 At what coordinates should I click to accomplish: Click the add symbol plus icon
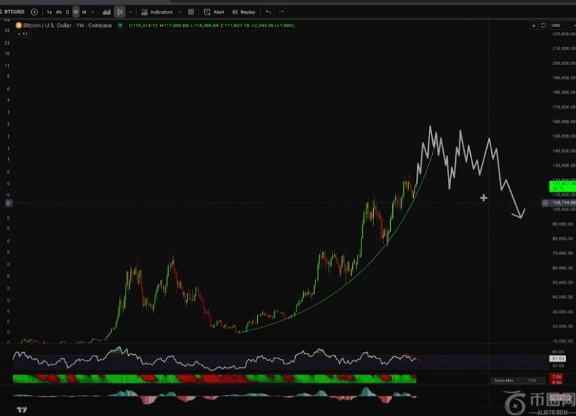(x=35, y=12)
